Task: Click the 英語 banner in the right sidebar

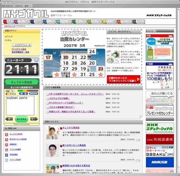Action: click(160, 48)
